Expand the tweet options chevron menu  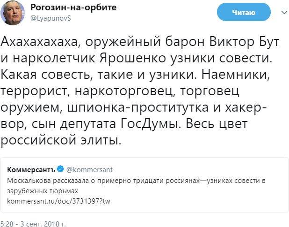(x=280, y=11)
